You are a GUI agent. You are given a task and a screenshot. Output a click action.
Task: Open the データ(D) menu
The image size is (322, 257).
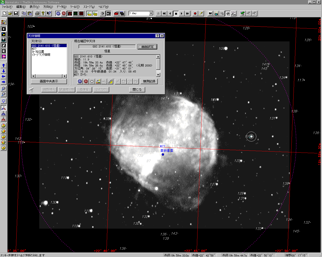tap(61, 7)
